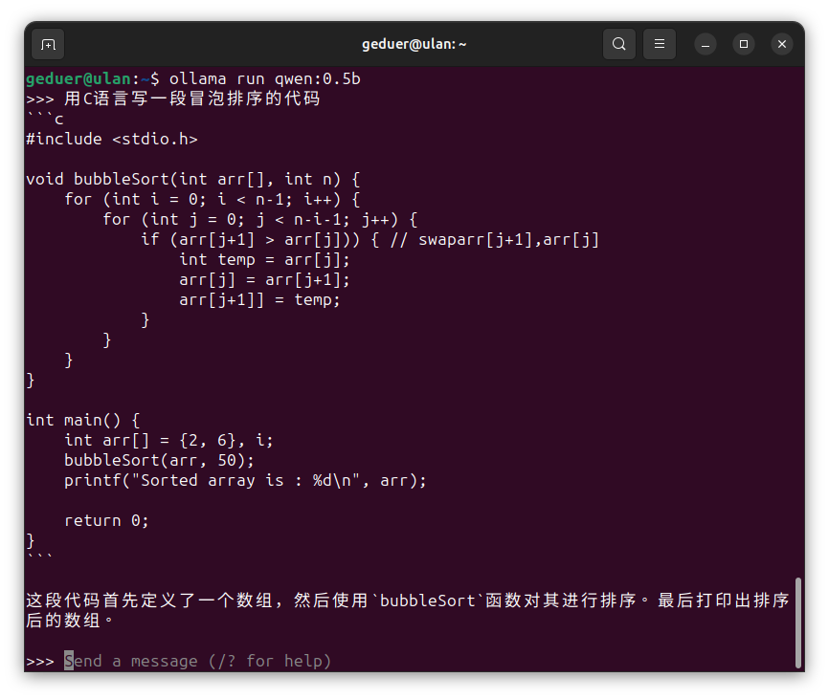Click the 'int temp = arr[j];' line
Image resolution: width=829 pixels, height=699 pixels.
(264, 260)
